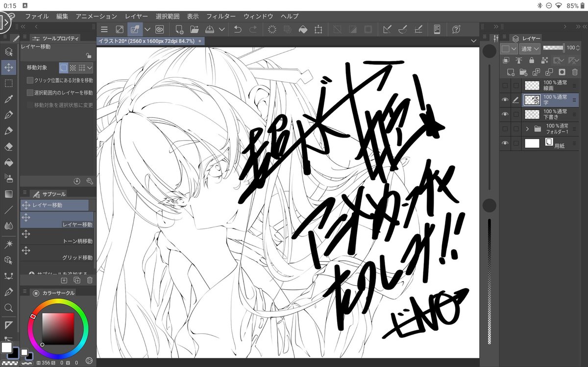Select the Operation object tool
The width and height of the screenshot is (588, 367).
[x=8, y=51]
